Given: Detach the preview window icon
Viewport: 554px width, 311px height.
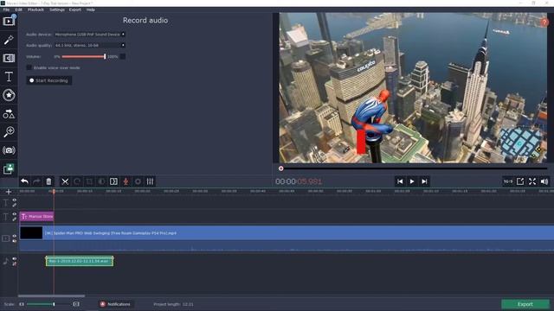Looking at the screenshot, I should (520, 181).
